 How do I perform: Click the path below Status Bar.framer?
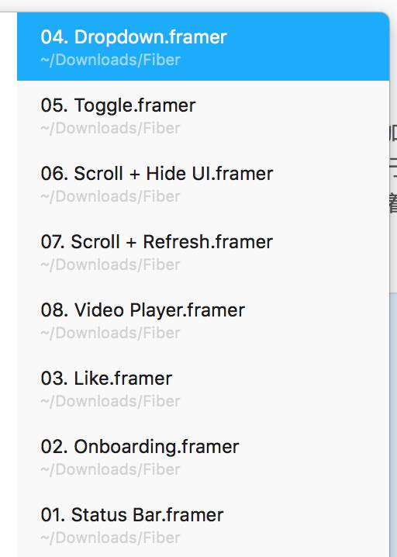[x=110, y=538]
